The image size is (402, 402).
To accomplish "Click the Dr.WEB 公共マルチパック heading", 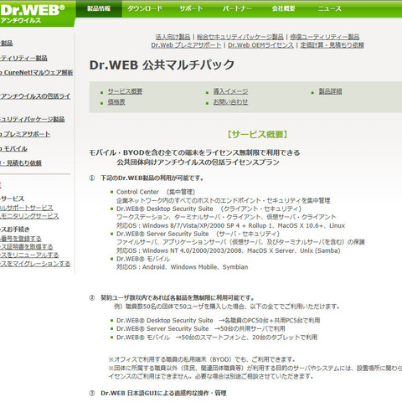I will [162, 64].
